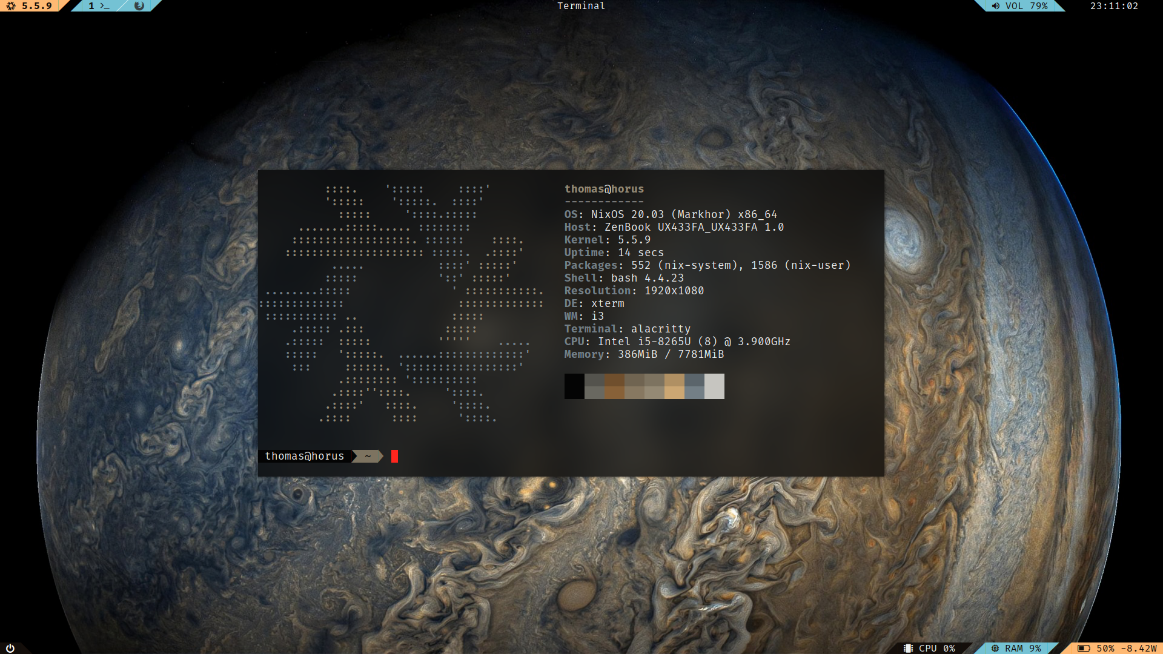Image resolution: width=1163 pixels, height=654 pixels.
Task: Click the clock showing 23:11:02
Action: click(x=1114, y=6)
